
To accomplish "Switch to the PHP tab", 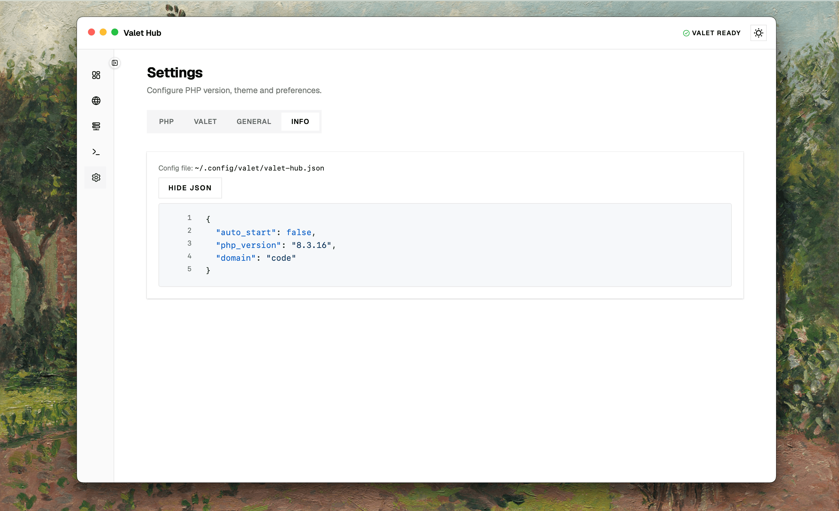I will (x=166, y=121).
